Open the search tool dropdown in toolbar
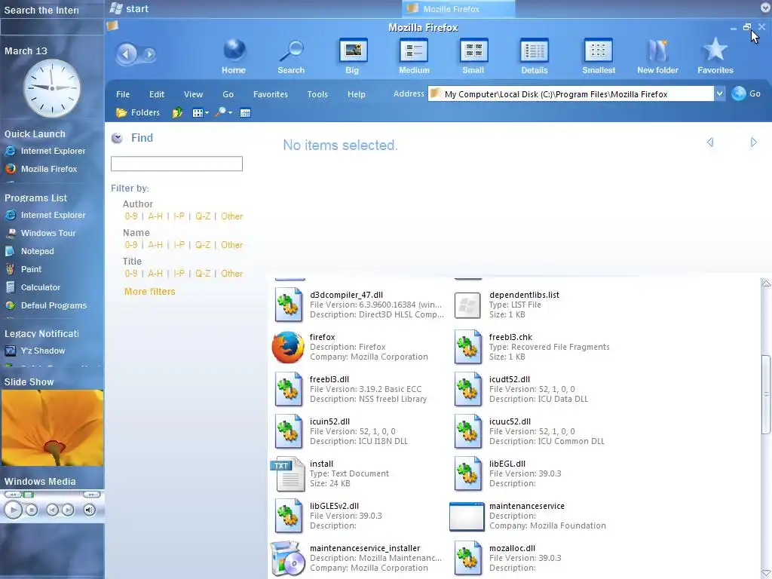The height and width of the screenshot is (579, 772). [223, 113]
